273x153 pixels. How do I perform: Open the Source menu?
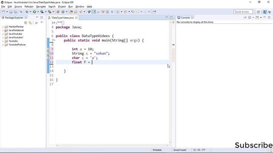pos(18,7)
